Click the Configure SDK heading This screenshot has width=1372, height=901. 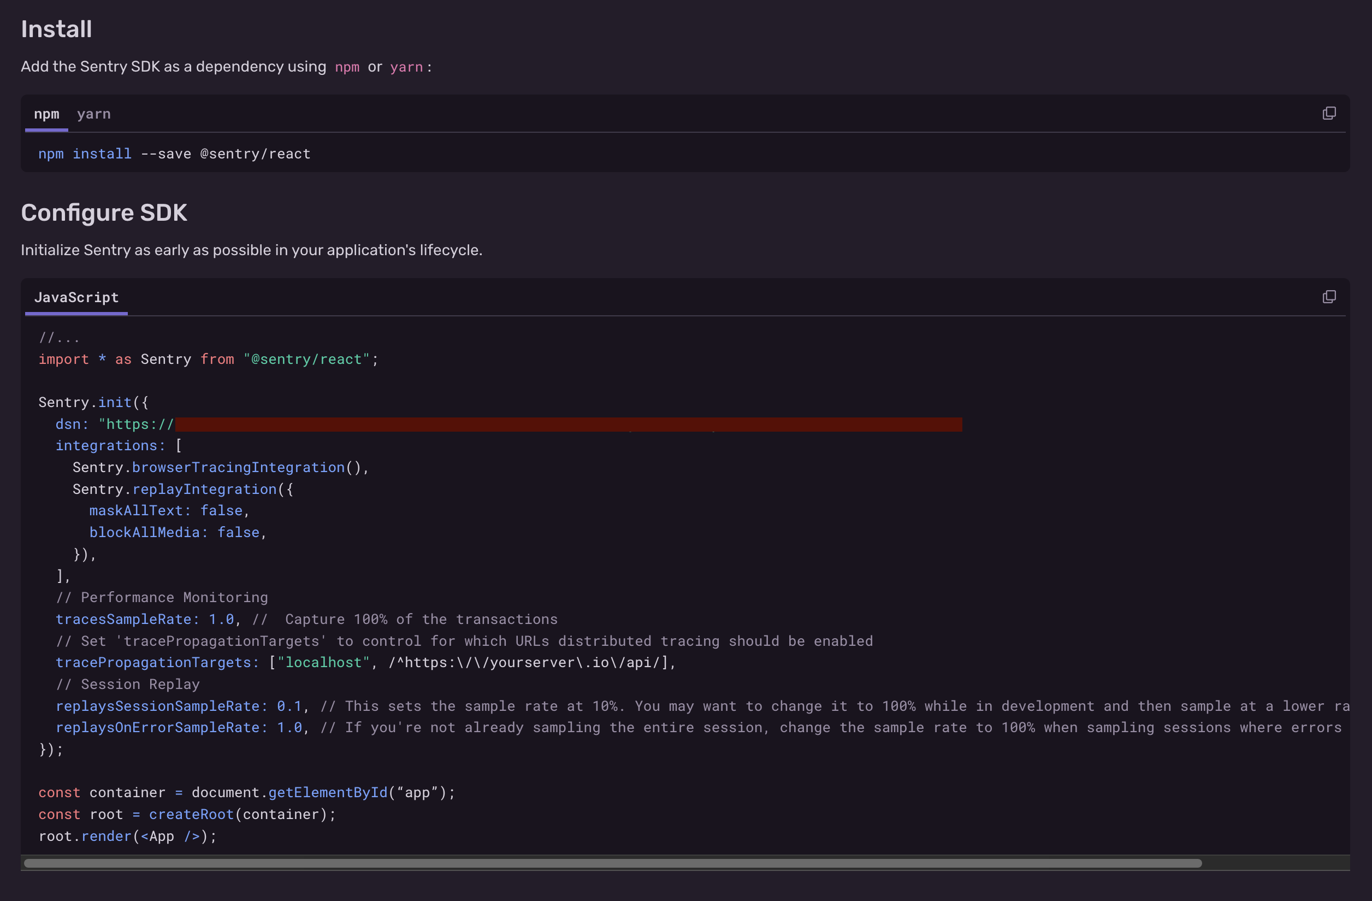(104, 213)
